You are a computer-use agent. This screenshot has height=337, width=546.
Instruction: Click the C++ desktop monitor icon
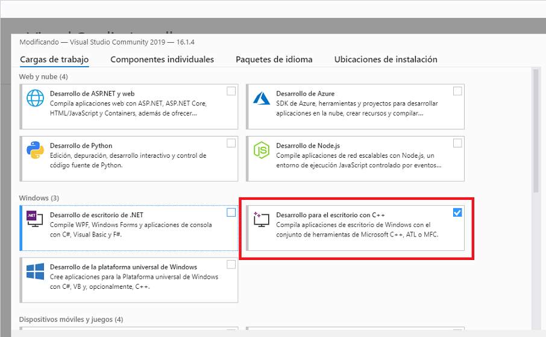point(262,219)
